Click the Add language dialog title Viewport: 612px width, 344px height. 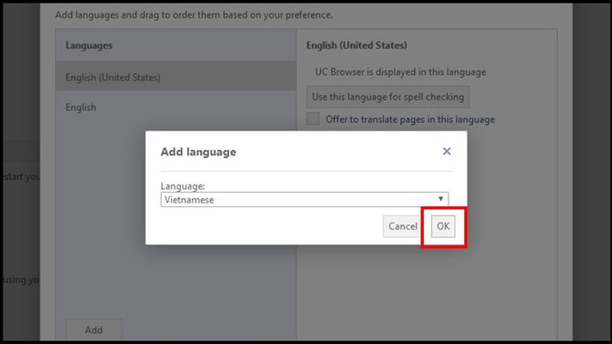click(198, 152)
